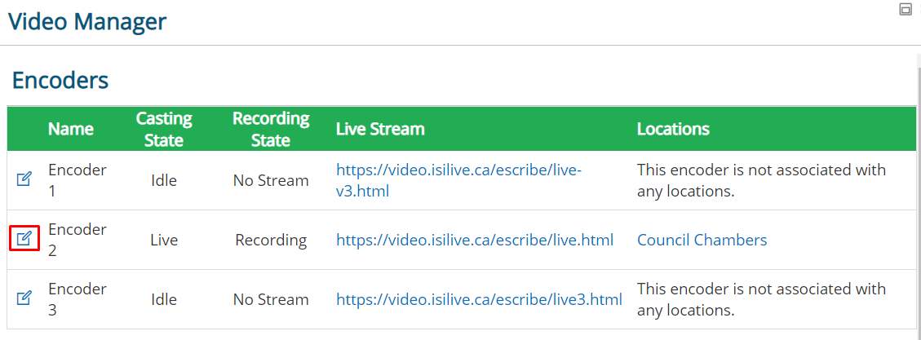Select the Encoder 1 name cell
Viewport: 921px width, 340px height.
pos(77,180)
